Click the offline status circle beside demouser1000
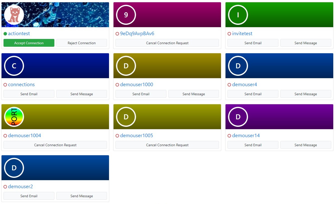 click(x=117, y=85)
